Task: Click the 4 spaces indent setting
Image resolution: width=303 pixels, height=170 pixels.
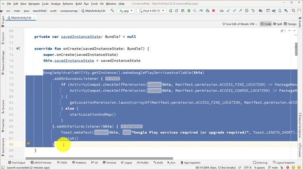Action: [259, 168]
